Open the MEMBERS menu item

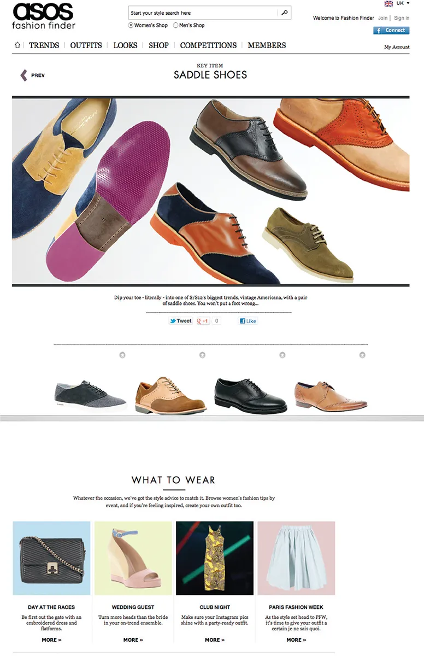click(267, 45)
